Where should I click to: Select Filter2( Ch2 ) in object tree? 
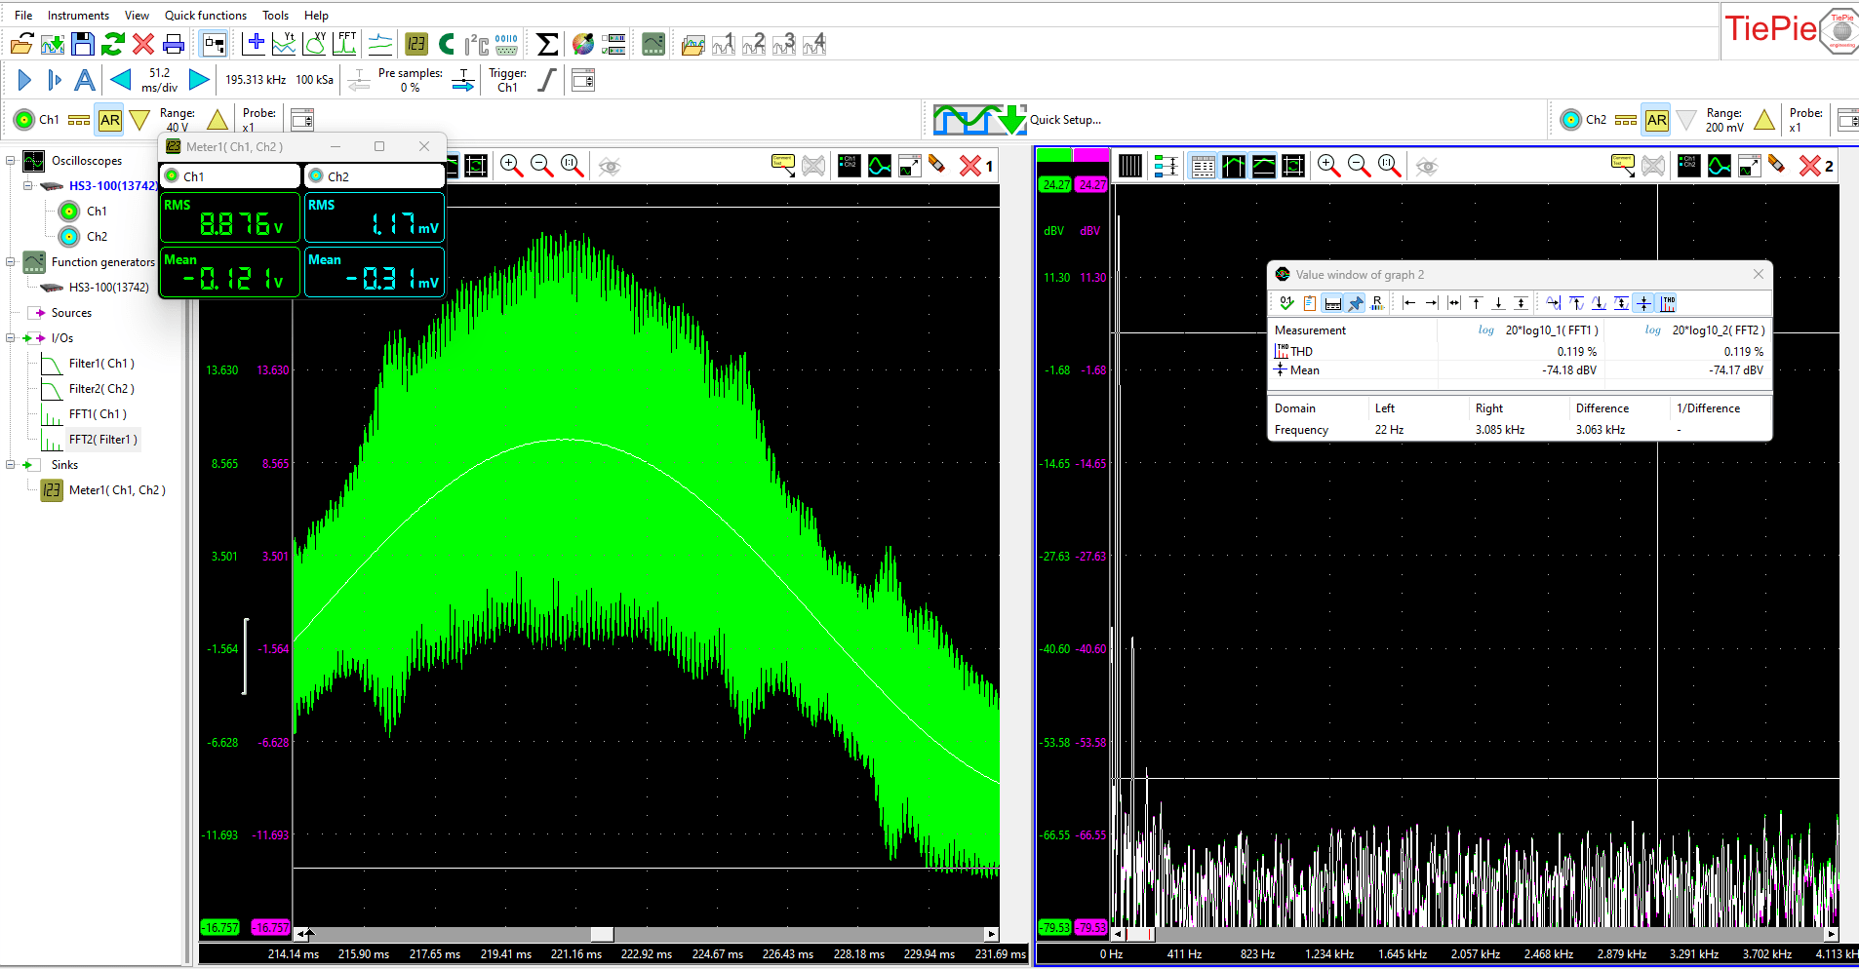click(x=101, y=389)
